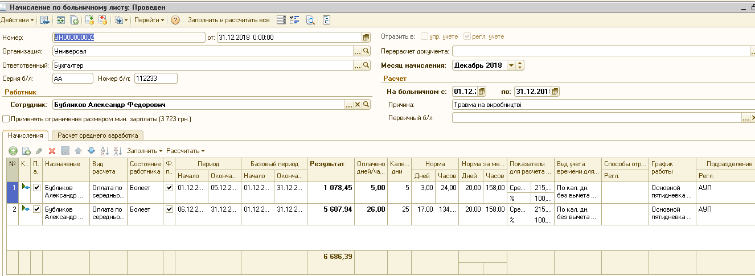Open Ответственный selection with ellipsis button
755x276 pixels.
358,65
